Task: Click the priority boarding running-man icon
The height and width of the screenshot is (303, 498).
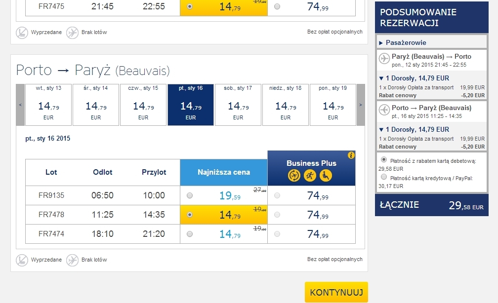Action: 310,176
